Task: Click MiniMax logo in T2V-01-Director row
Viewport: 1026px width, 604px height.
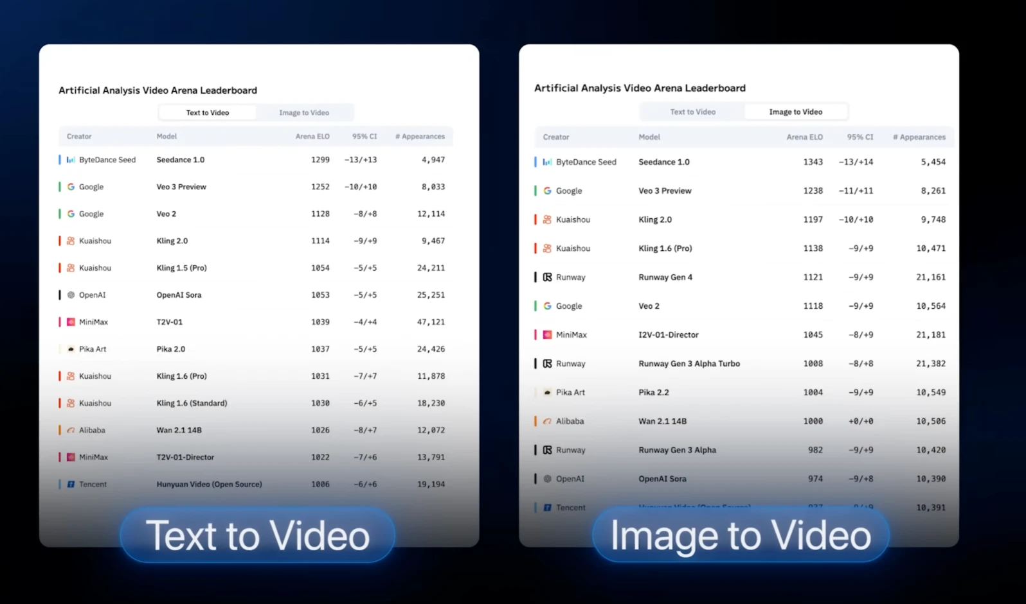Action: tap(71, 457)
